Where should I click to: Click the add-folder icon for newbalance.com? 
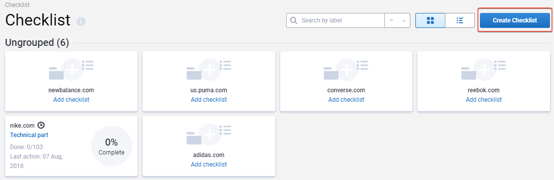tap(71, 70)
